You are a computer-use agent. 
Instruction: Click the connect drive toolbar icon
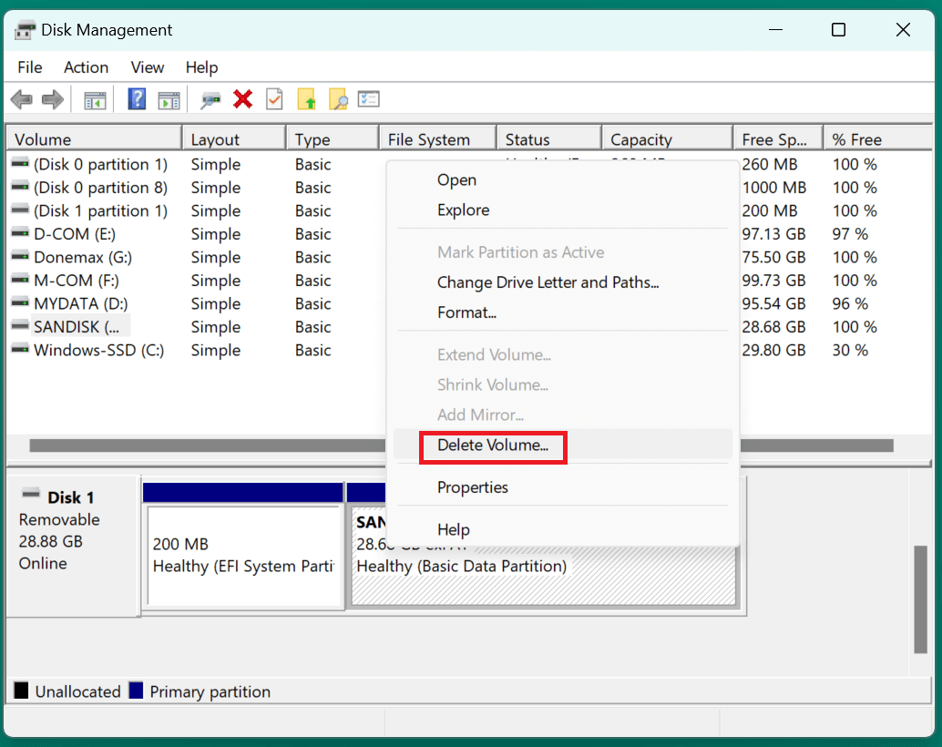click(211, 99)
